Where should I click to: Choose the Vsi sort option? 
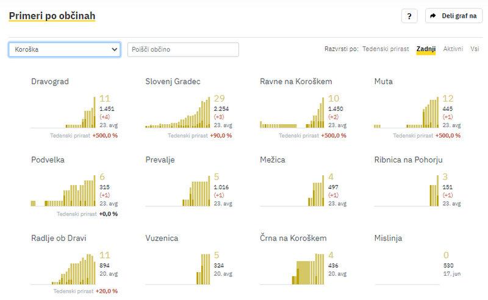(475, 49)
